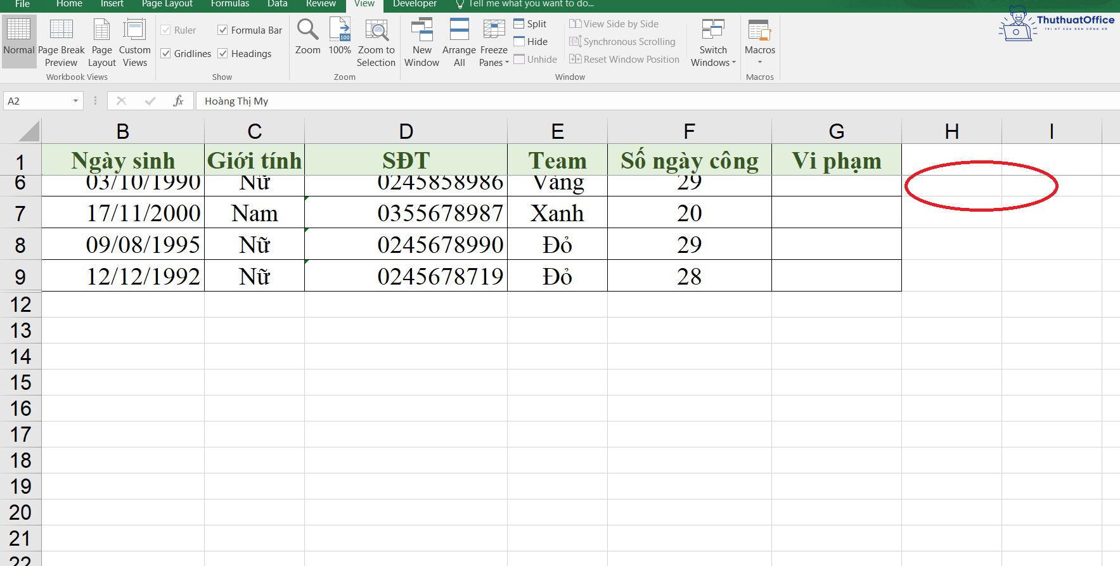The width and height of the screenshot is (1120, 566).
Task: Hide the current window
Action: pos(531,42)
